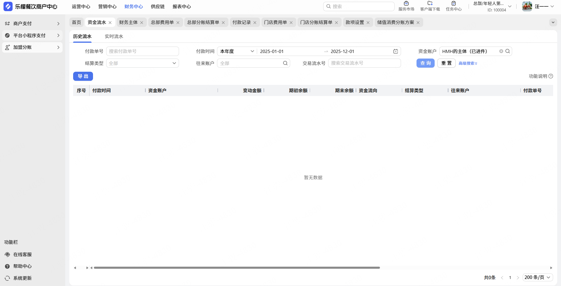Open the 功能说明 help icon
The width and height of the screenshot is (561, 286).
click(x=551, y=76)
